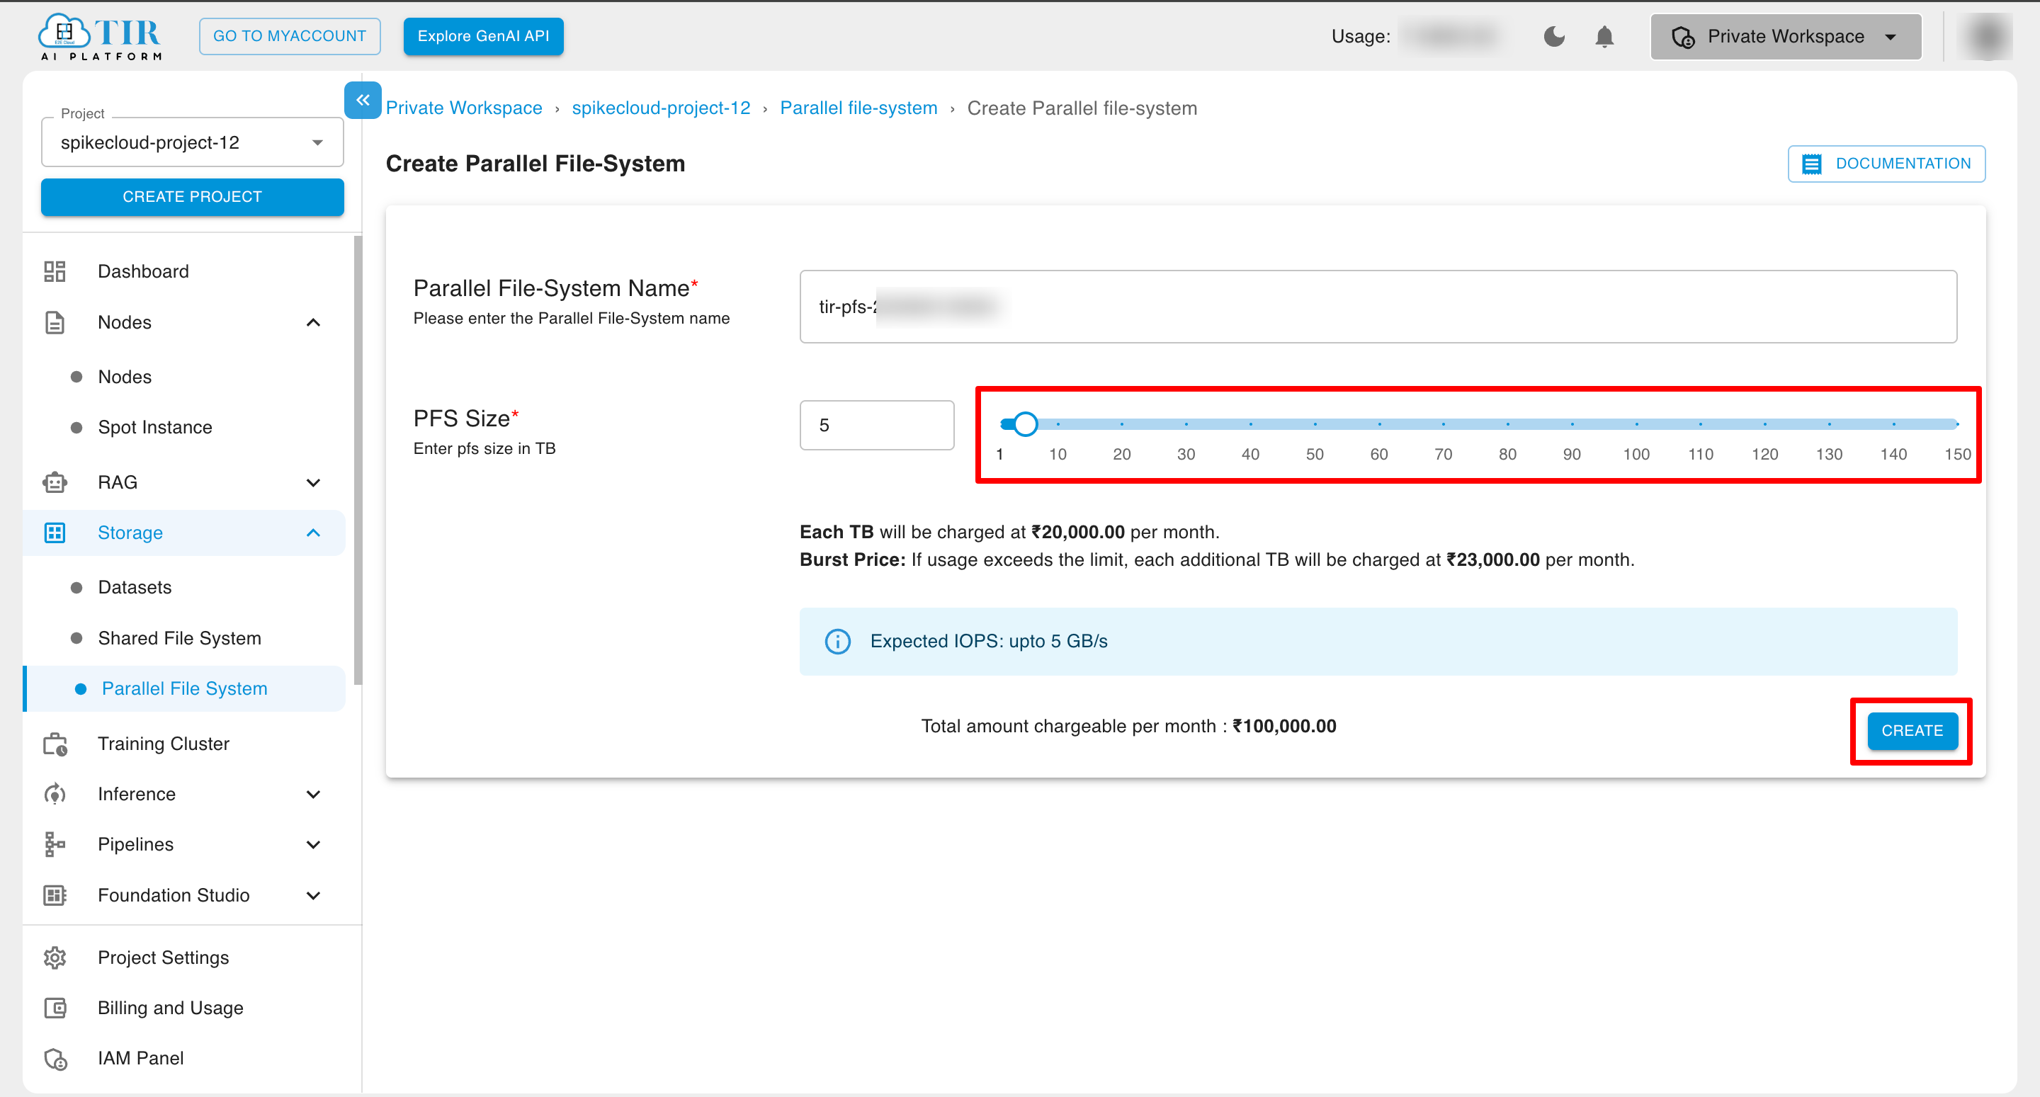Click the RAG robot icon
This screenshot has height=1097, width=2040.
point(54,482)
